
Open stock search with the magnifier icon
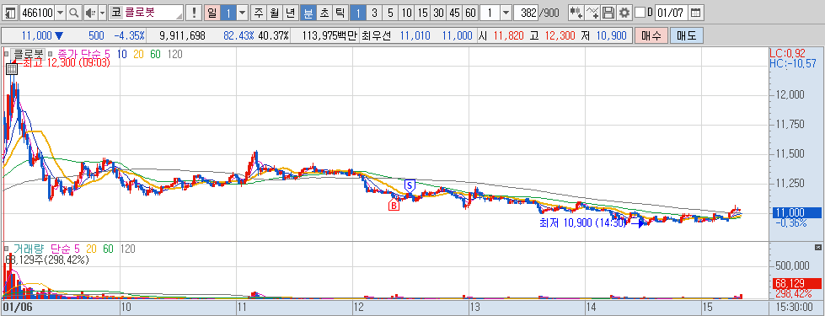pos(74,13)
